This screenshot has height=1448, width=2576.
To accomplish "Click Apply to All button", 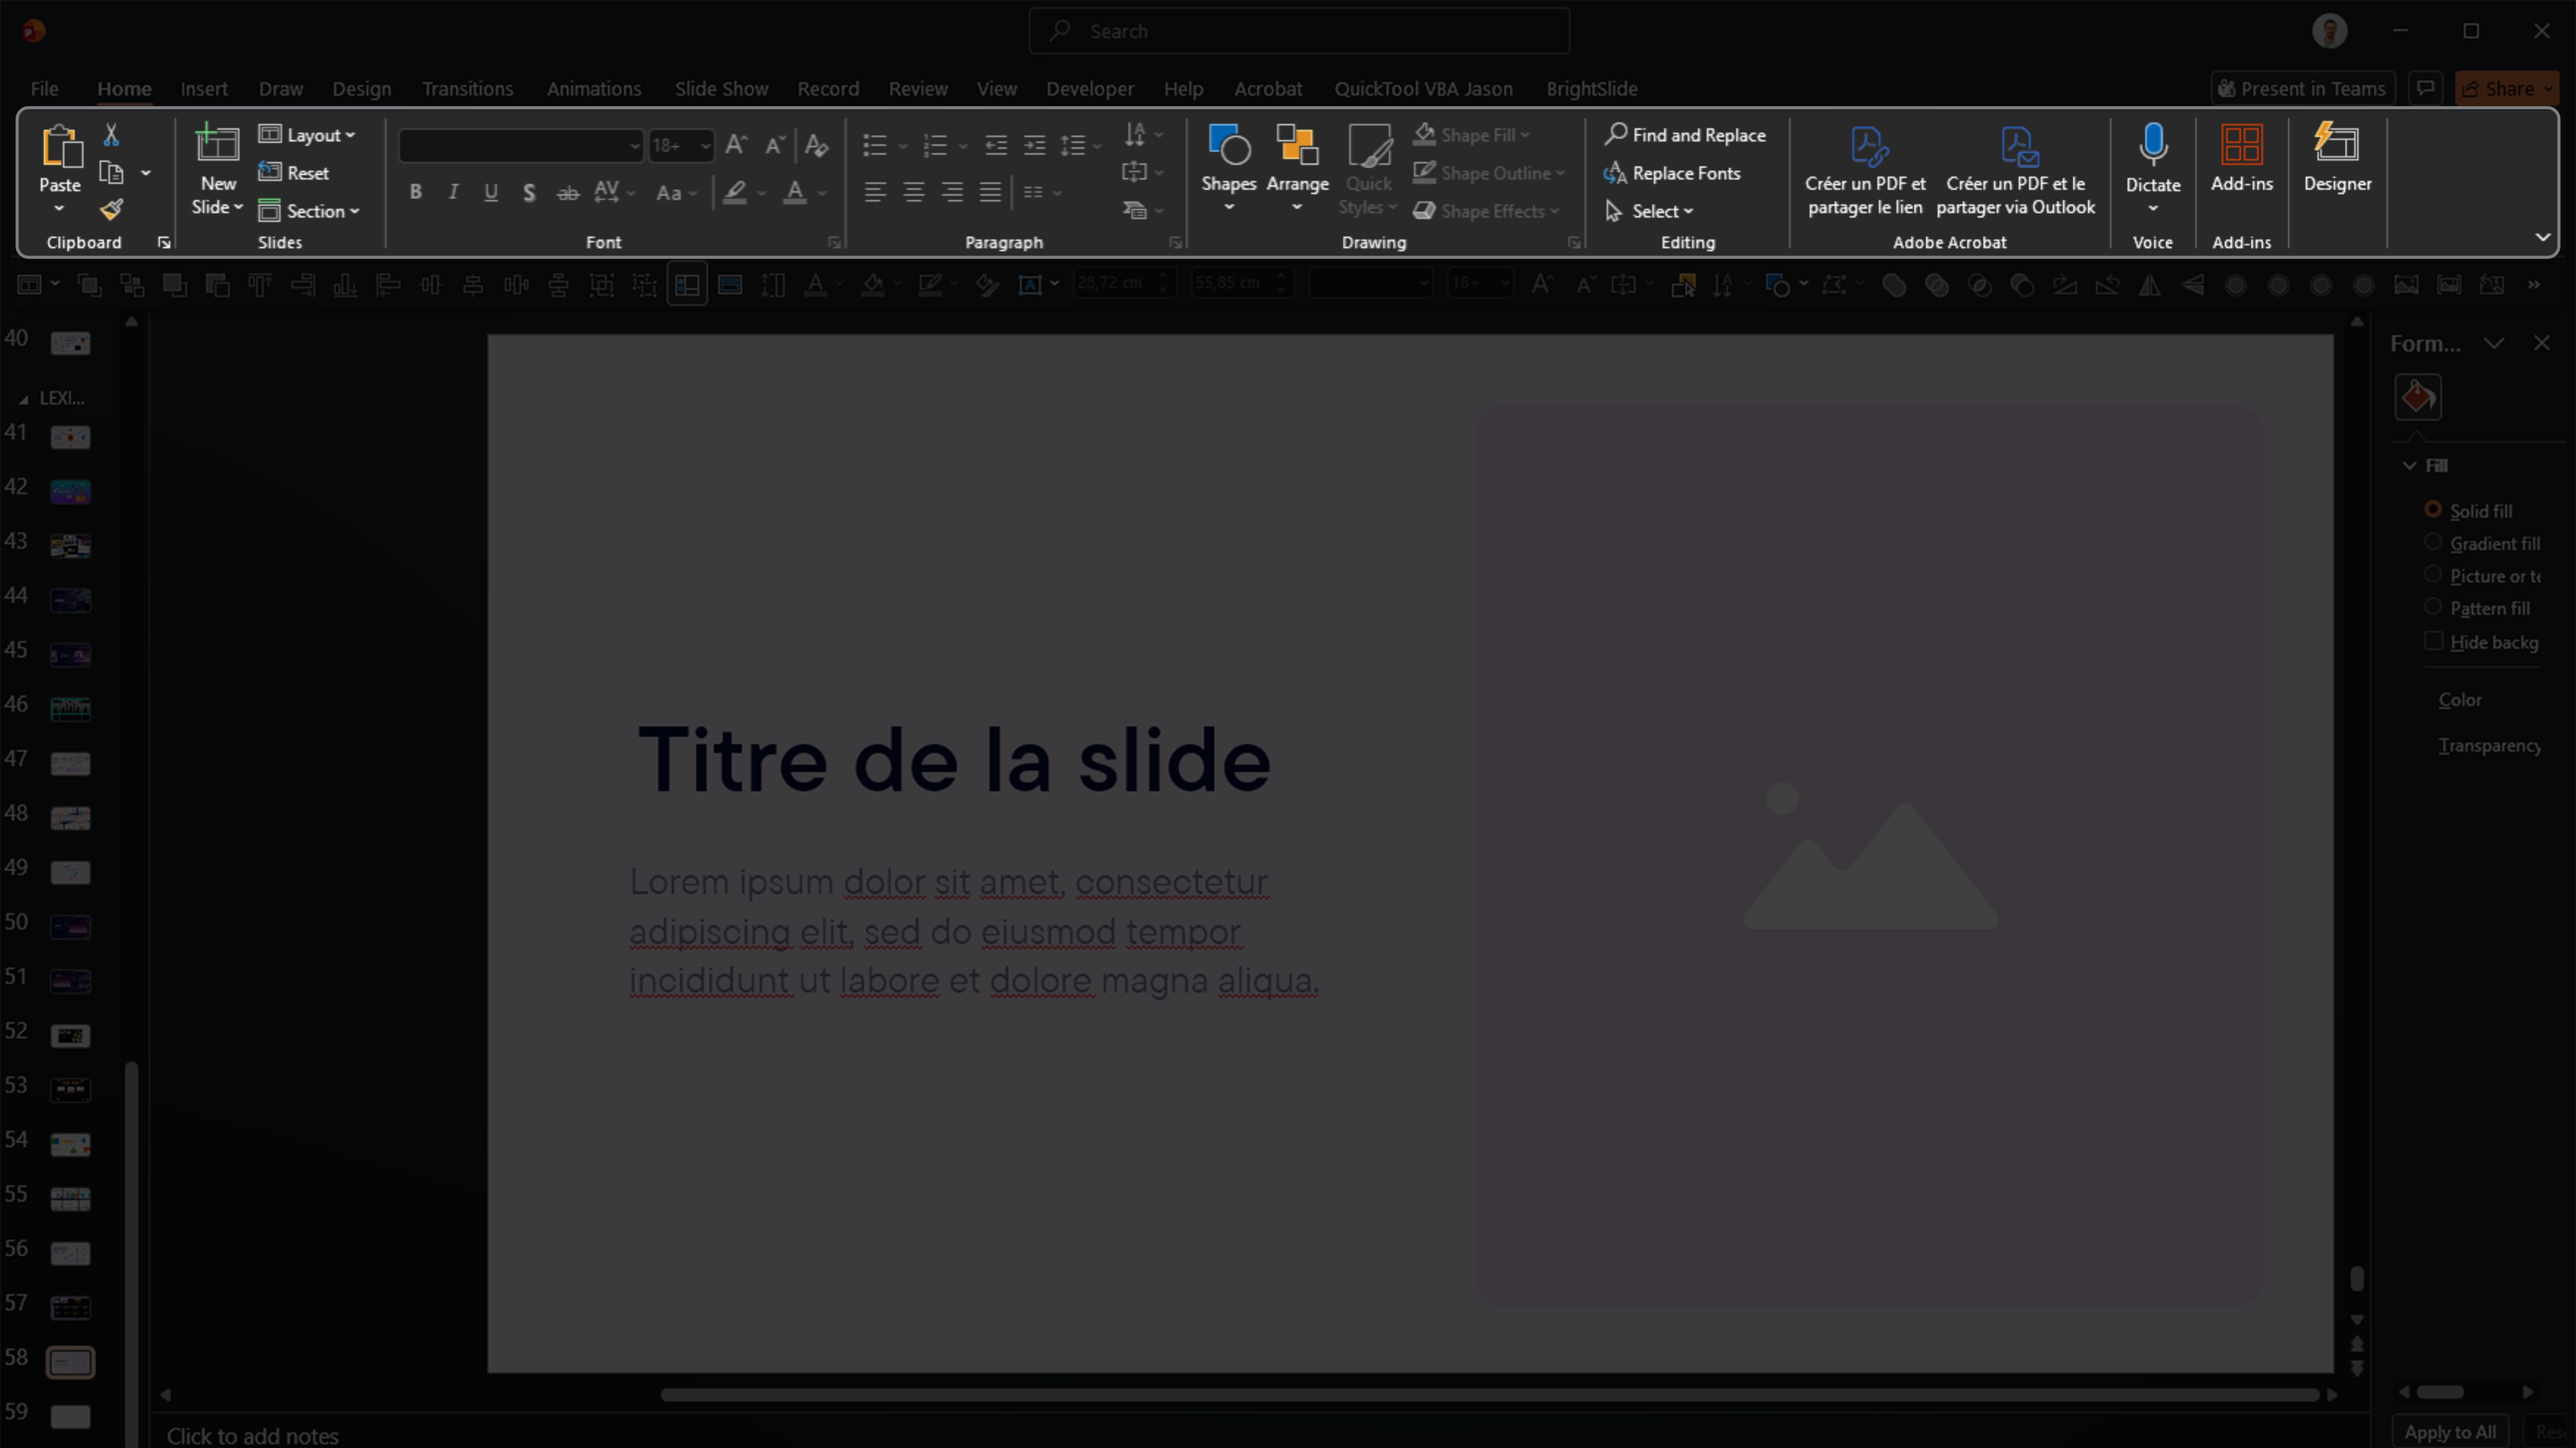I will pos(2450,1432).
